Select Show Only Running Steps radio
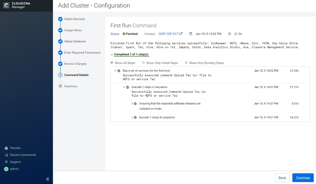The image size is (316, 184). pos(186,63)
